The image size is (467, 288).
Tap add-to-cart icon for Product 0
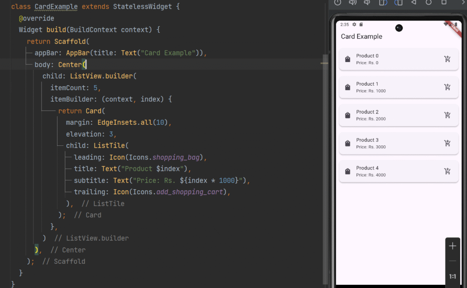point(447,59)
